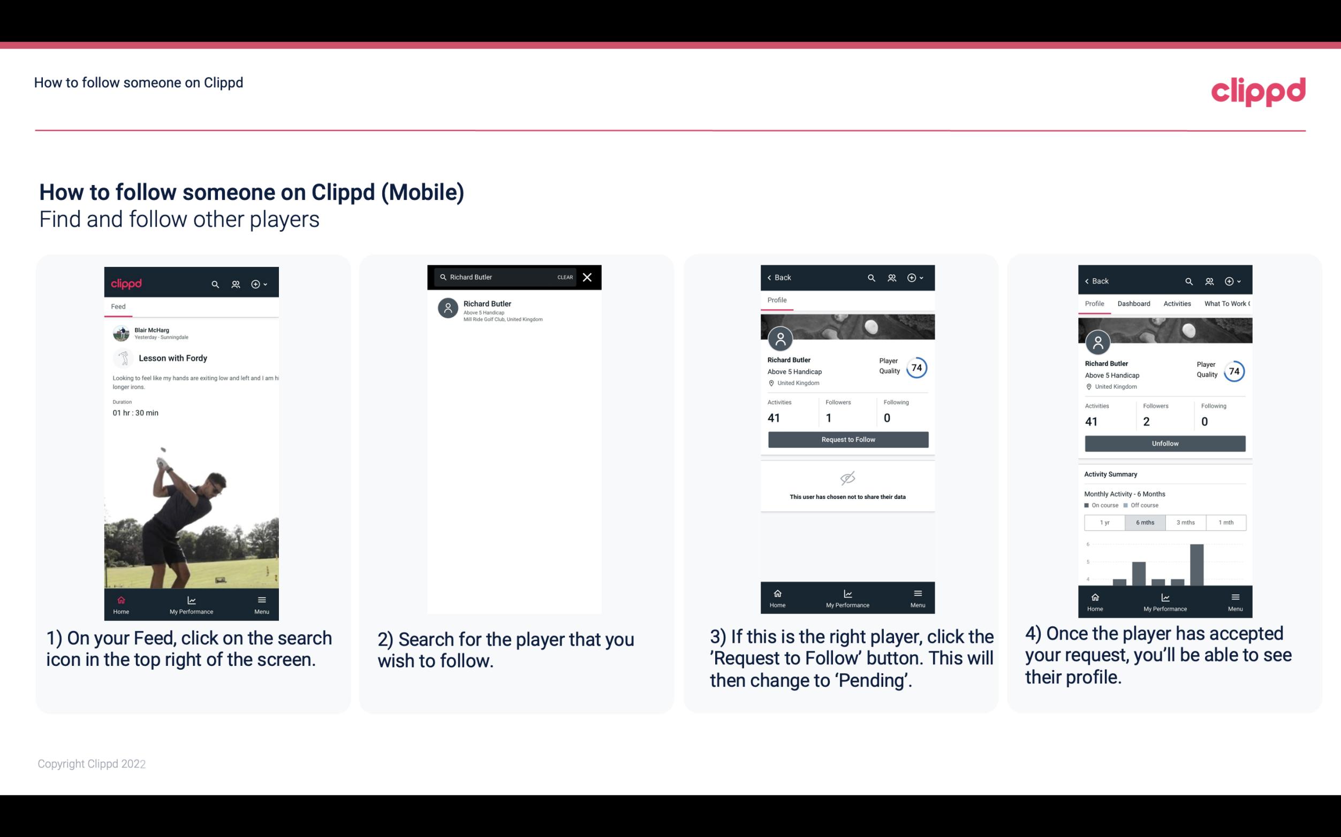Click the user account icon in toolbar
Screen dimensions: 1341x837
pos(234,282)
